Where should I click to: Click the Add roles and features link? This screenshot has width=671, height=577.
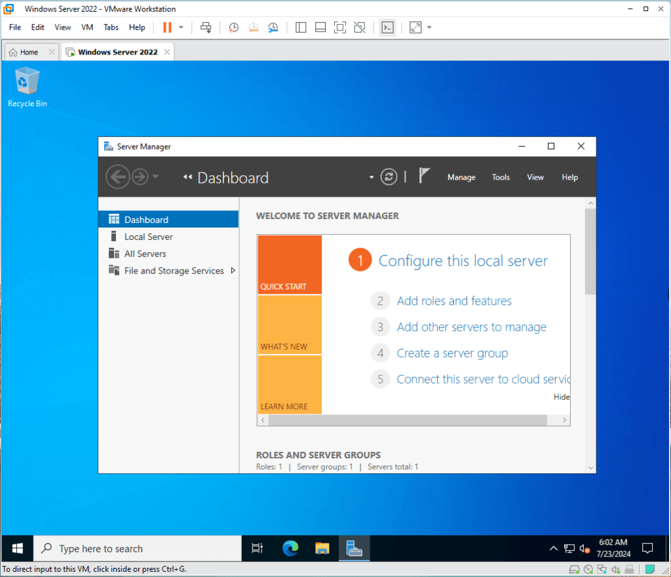point(454,301)
